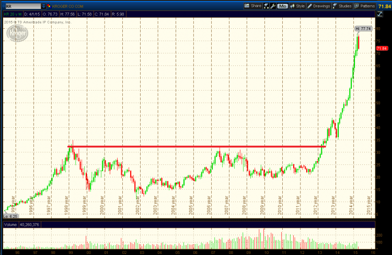This screenshot has height=255, width=392.
Task: Click the 2015 year vertical label
Action: point(368,205)
